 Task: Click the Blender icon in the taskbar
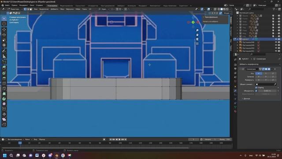56,155
